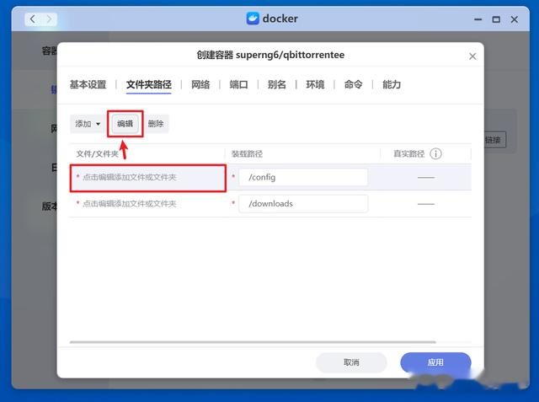
Task: Switch to the 基本设置 tab
Action: pos(88,84)
